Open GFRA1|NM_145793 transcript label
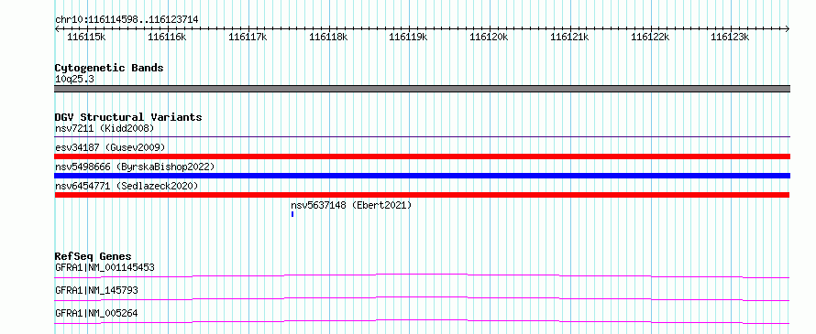 tap(96, 290)
